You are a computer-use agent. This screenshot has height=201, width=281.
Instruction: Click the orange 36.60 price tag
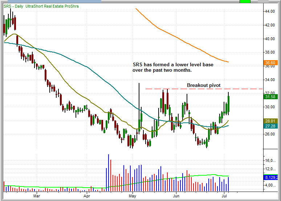point(270,62)
